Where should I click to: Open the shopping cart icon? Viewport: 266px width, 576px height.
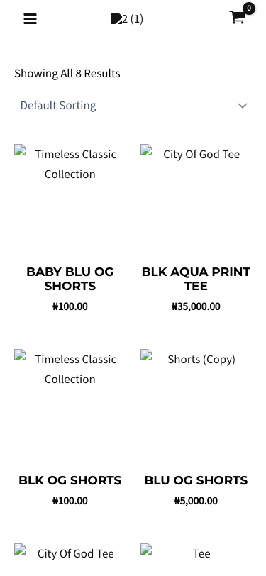238,17
